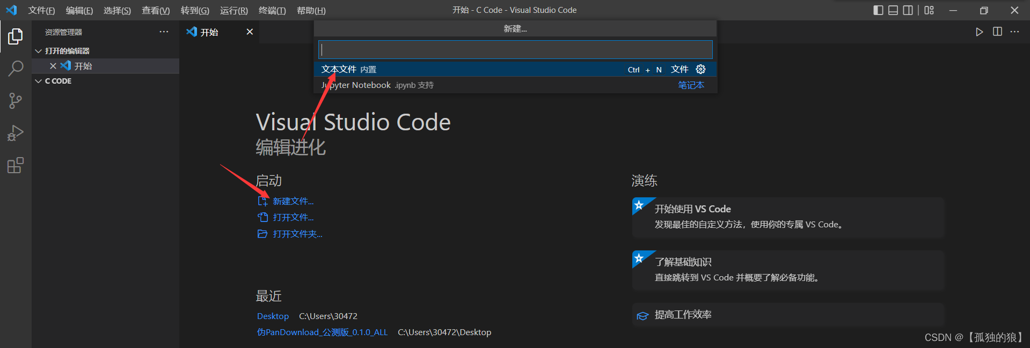Viewport: 1030px width, 348px height.
Task: Click the star badge on 了解基础知识
Action: tap(639, 258)
